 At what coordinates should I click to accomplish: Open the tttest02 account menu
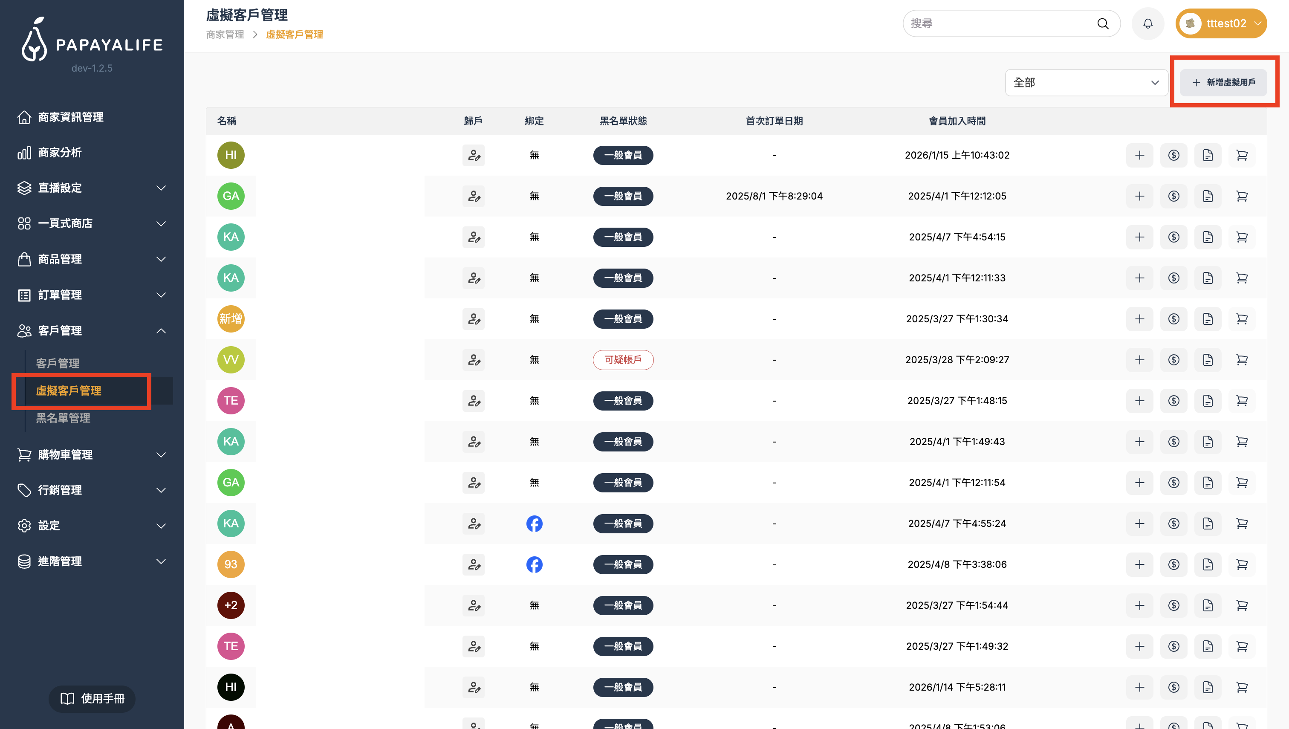point(1220,23)
